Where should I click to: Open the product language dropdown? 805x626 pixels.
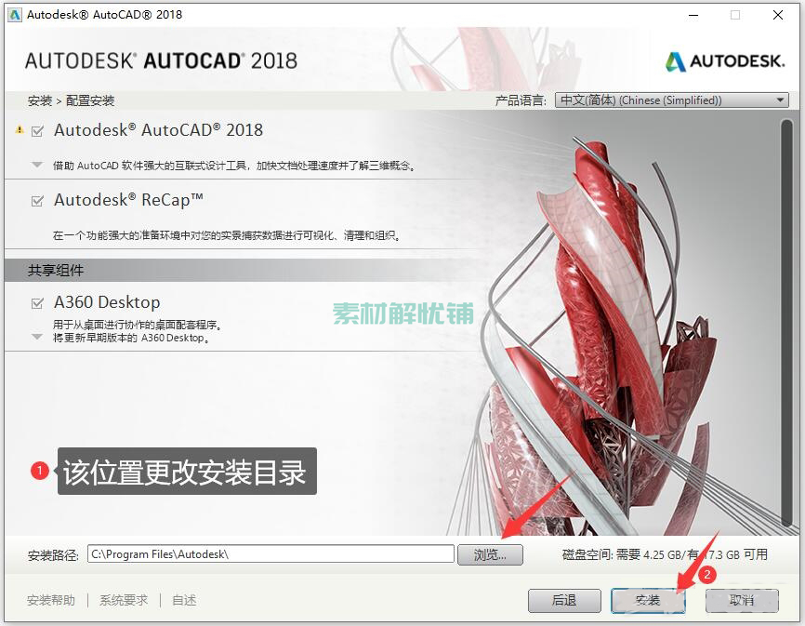click(672, 100)
